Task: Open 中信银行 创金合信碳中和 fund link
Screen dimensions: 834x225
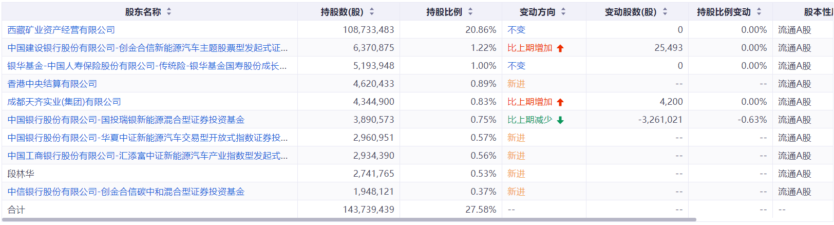Action: pos(126,192)
